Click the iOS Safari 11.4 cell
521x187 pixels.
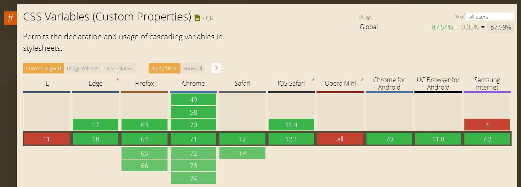click(x=291, y=125)
